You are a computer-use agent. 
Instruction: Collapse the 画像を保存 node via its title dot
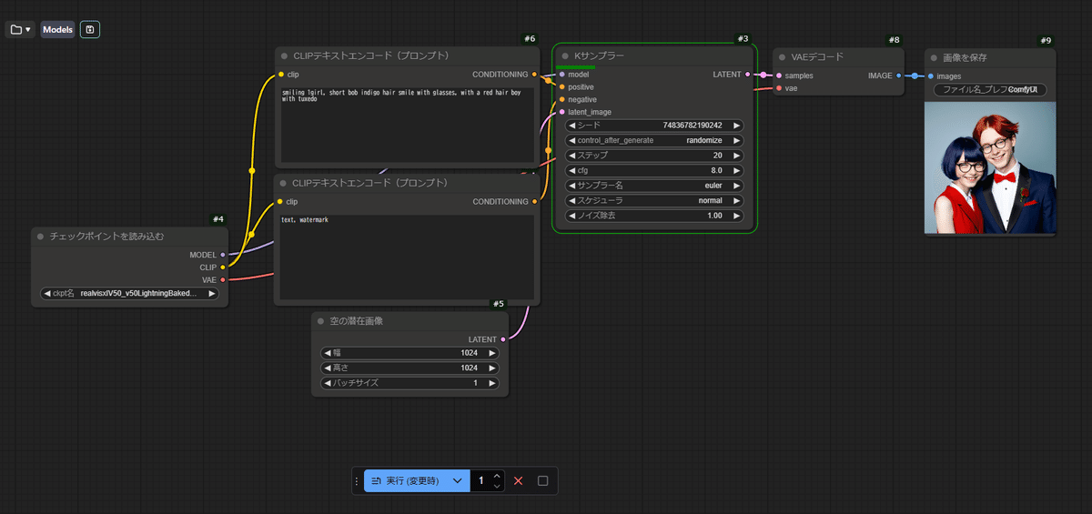point(933,57)
